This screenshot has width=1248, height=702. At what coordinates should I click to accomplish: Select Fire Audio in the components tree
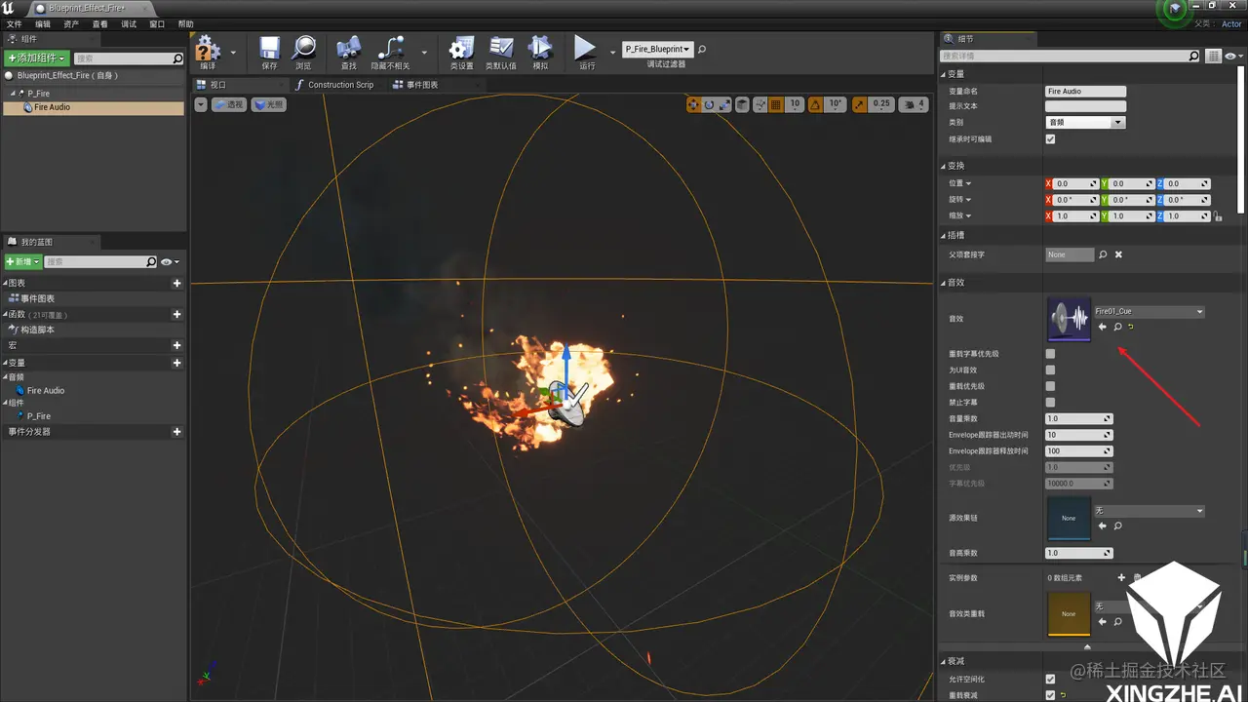tap(52, 107)
